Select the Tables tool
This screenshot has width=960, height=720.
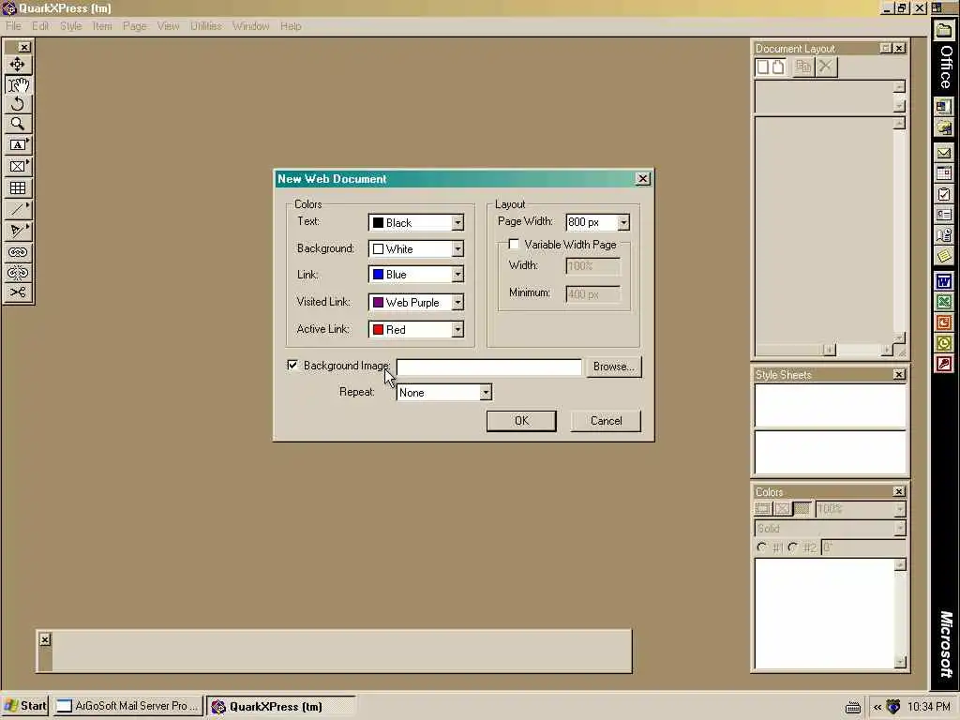pyautogui.click(x=18, y=187)
